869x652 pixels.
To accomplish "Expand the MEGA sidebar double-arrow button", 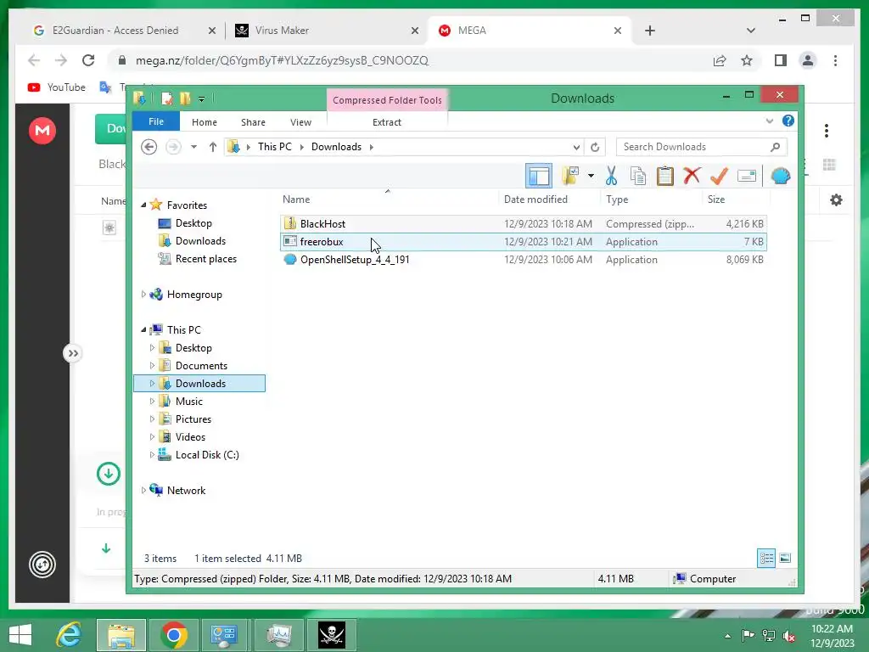I will click(73, 353).
